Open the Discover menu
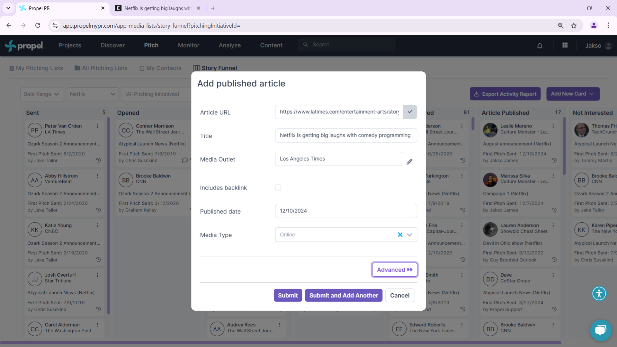 click(x=112, y=45)
